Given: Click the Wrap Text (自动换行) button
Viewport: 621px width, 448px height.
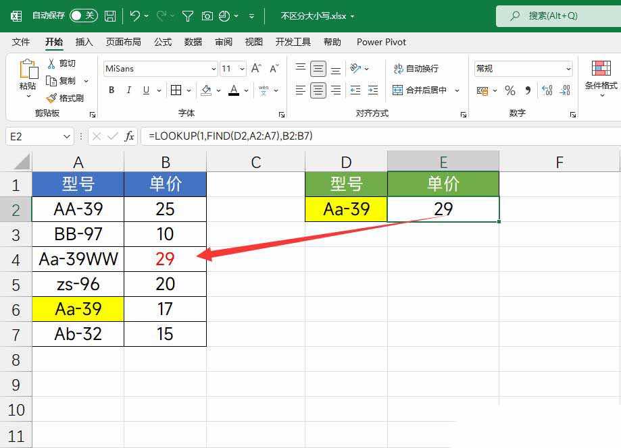Looking at the screenshot, I should click(416, 69).
